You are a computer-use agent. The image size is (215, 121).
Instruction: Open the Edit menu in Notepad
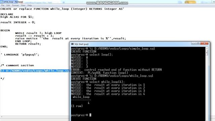click(8, 5)
